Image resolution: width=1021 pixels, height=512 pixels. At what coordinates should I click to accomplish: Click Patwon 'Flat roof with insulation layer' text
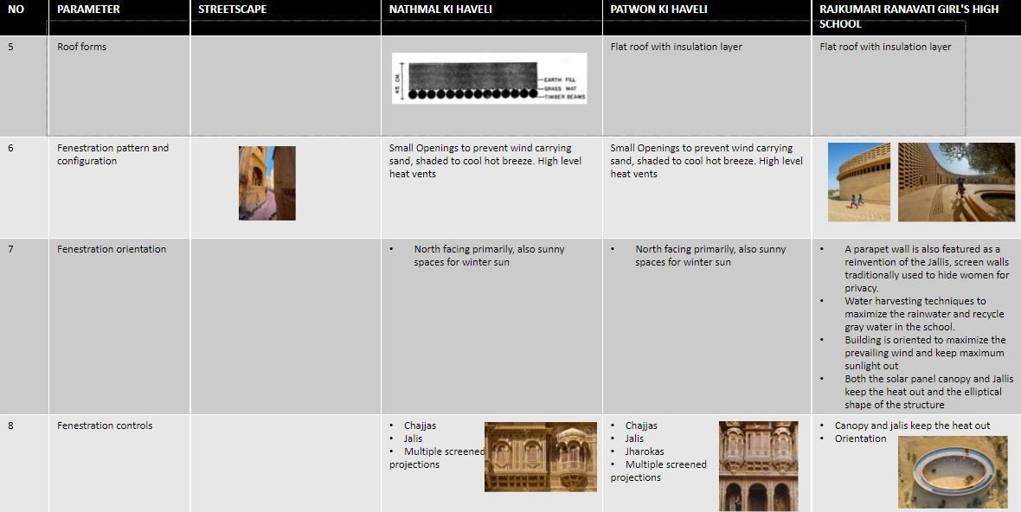[x=676, y=47]
